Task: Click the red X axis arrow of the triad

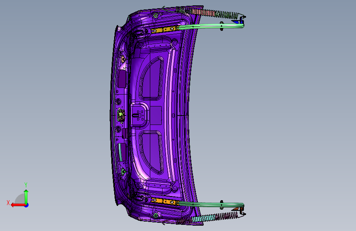Action: [x=18, y=205]
